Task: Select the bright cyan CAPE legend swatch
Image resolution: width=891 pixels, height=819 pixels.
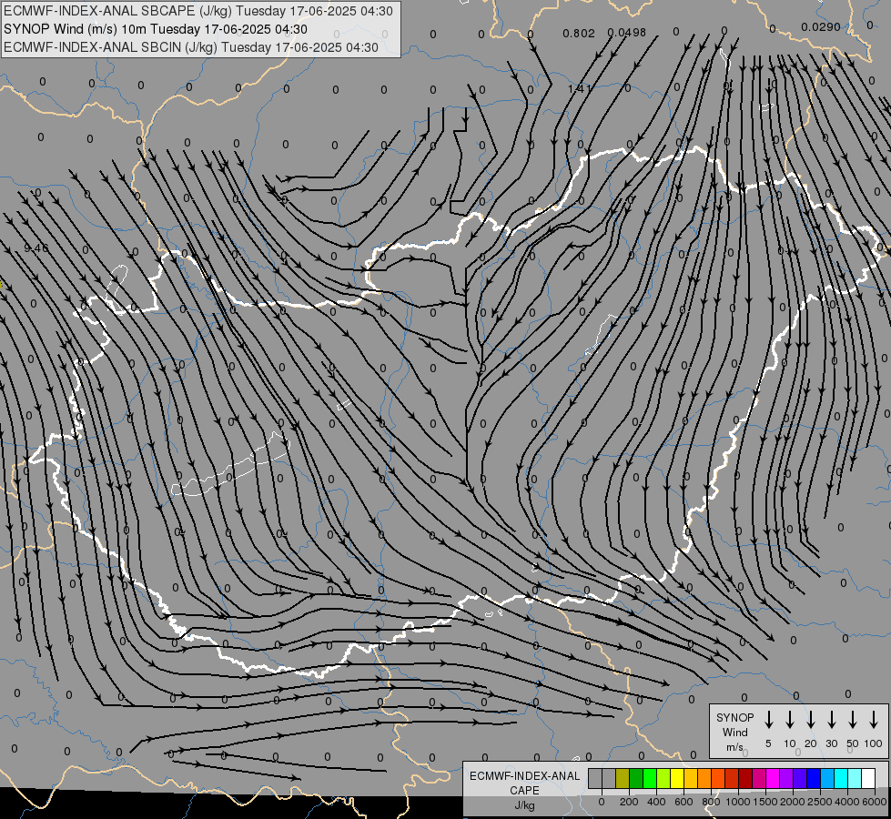Action: tap(840, 778)
